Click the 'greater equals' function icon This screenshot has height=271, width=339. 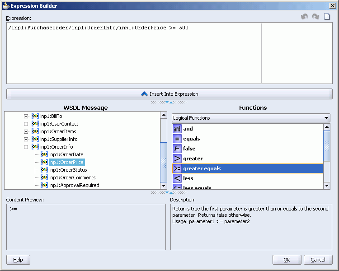177,168
